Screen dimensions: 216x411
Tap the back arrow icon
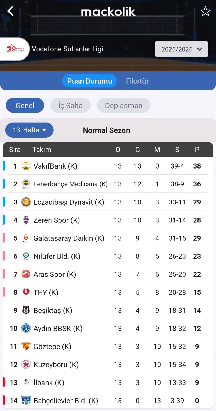(11, 11)
